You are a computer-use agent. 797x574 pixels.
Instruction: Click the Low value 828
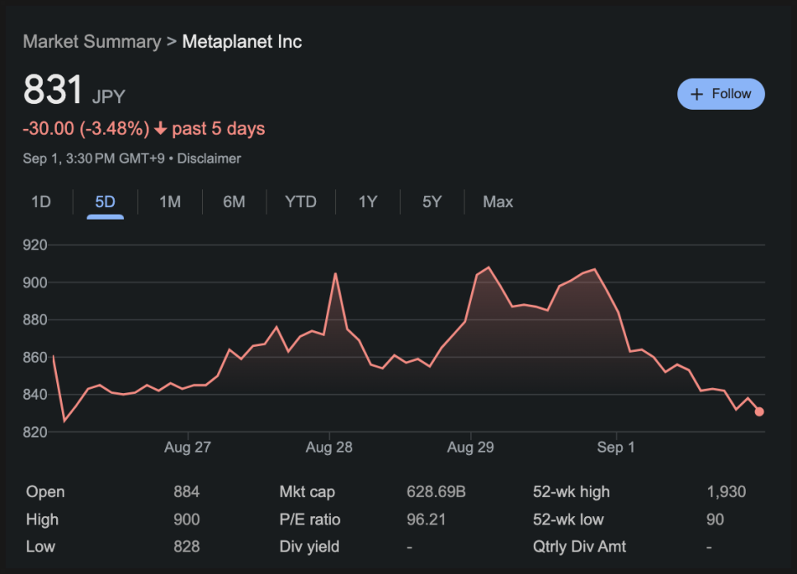(x=186, y=547)
